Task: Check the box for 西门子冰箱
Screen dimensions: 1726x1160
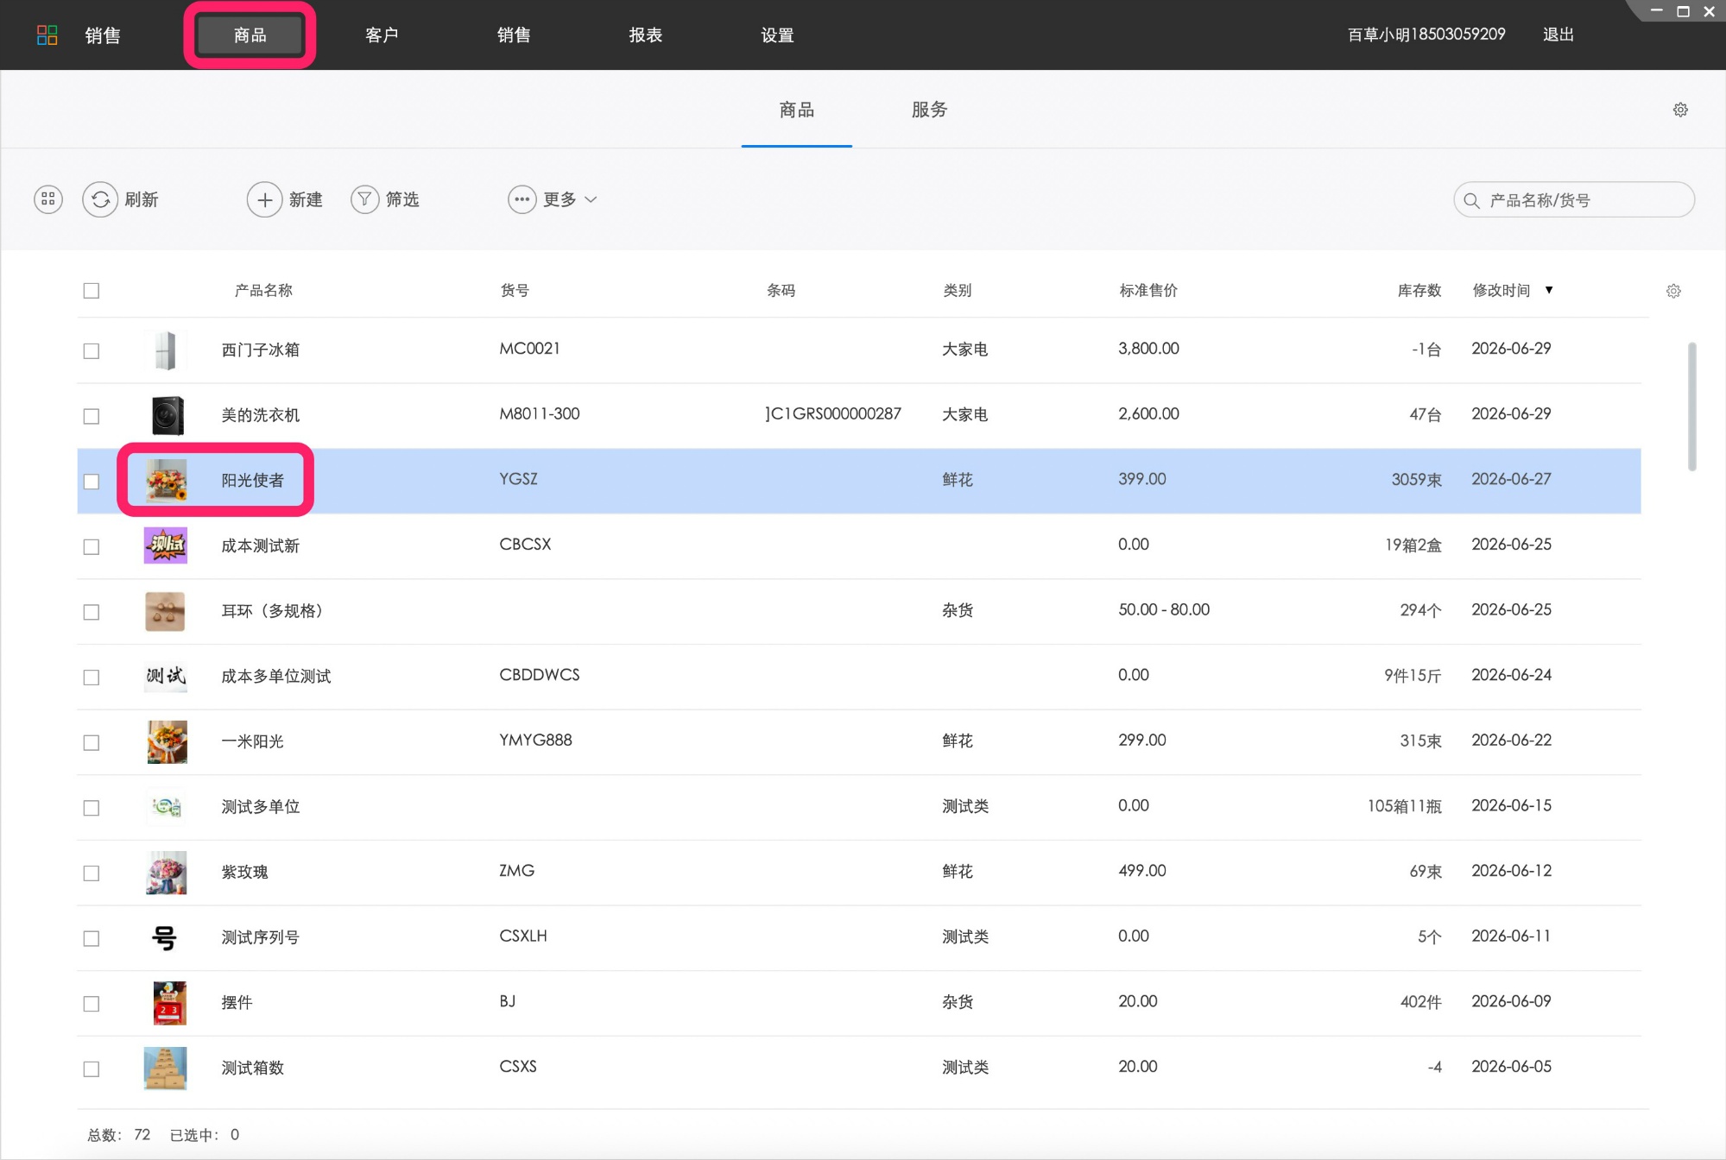Action: coord(92,351)
